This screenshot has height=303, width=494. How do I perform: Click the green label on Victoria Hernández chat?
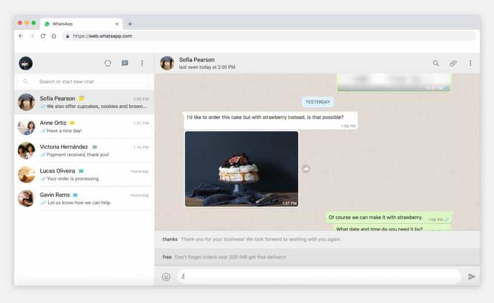point(95,147)
